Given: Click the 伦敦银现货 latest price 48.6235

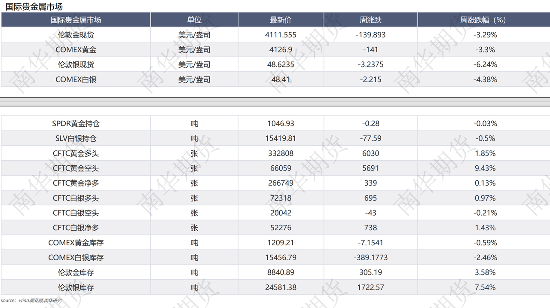Looking at the screenshot, I should (x=281, y=64).
